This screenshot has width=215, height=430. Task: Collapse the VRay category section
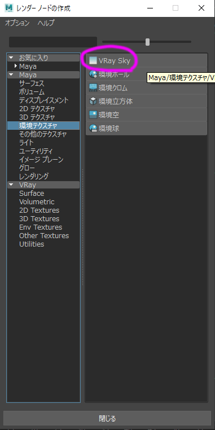[11, 185]
